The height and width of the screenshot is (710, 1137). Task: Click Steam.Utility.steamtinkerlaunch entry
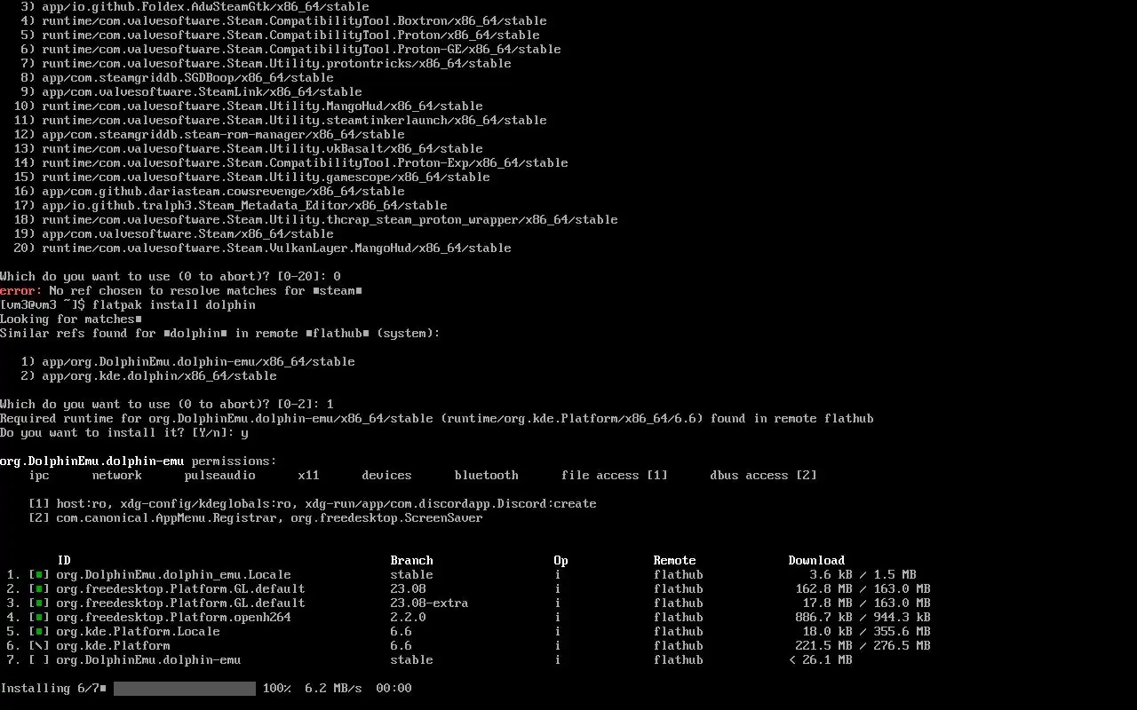(x=294, y=121)
